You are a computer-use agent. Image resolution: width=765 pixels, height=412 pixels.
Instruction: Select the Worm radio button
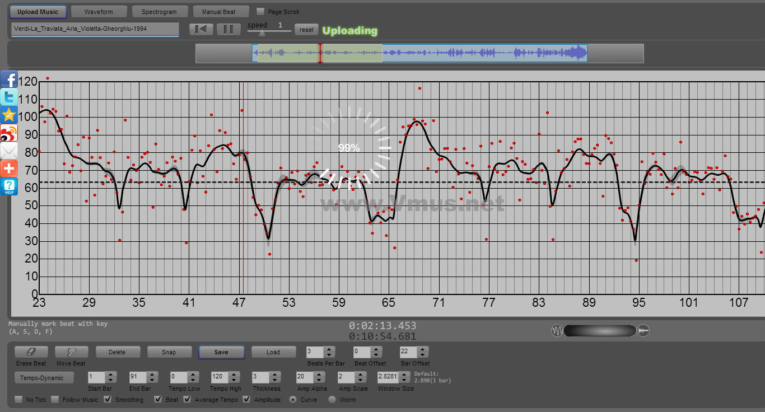332,400
